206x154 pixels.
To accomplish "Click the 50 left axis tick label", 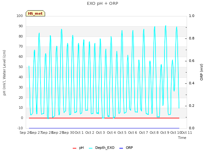I will pos(21,67).
